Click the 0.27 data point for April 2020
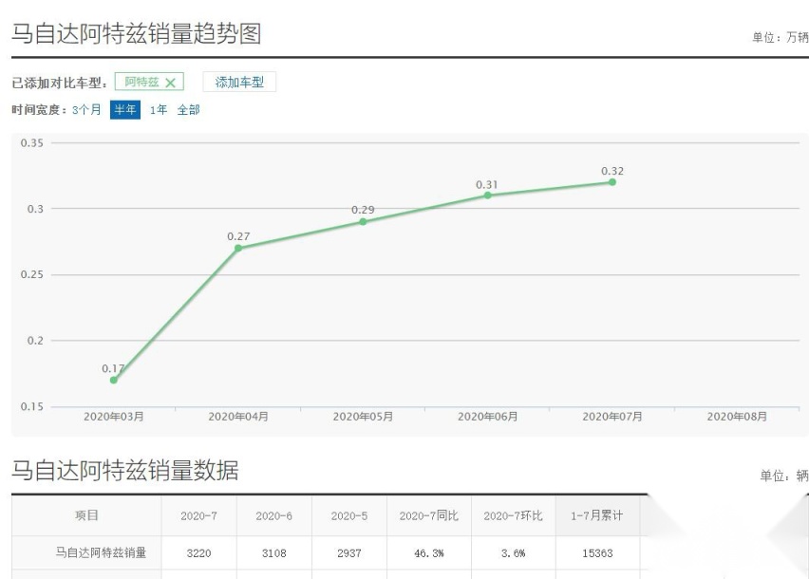This screenshot has width=809, height=579. [x=238, y=248]
